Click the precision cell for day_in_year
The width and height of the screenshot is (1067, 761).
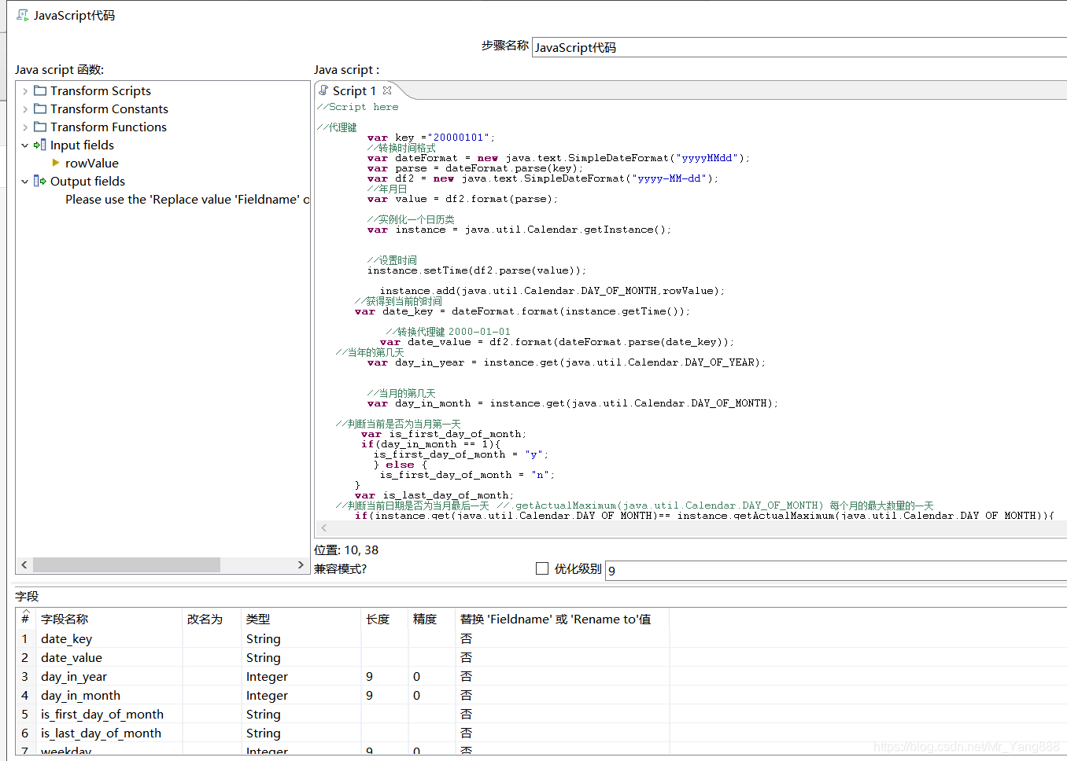click(x=432, y=677)
